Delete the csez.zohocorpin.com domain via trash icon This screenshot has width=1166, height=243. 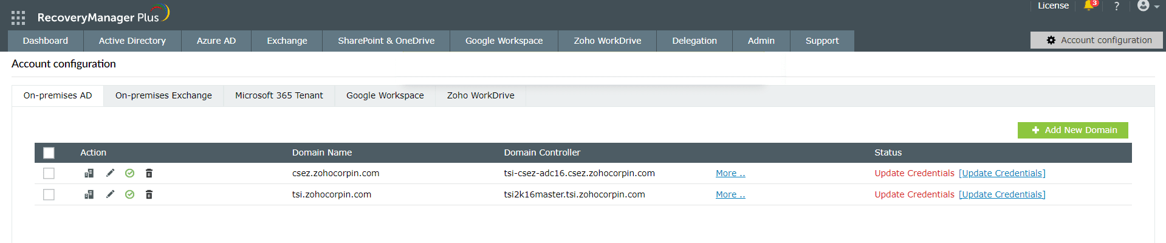pos(149,173)
